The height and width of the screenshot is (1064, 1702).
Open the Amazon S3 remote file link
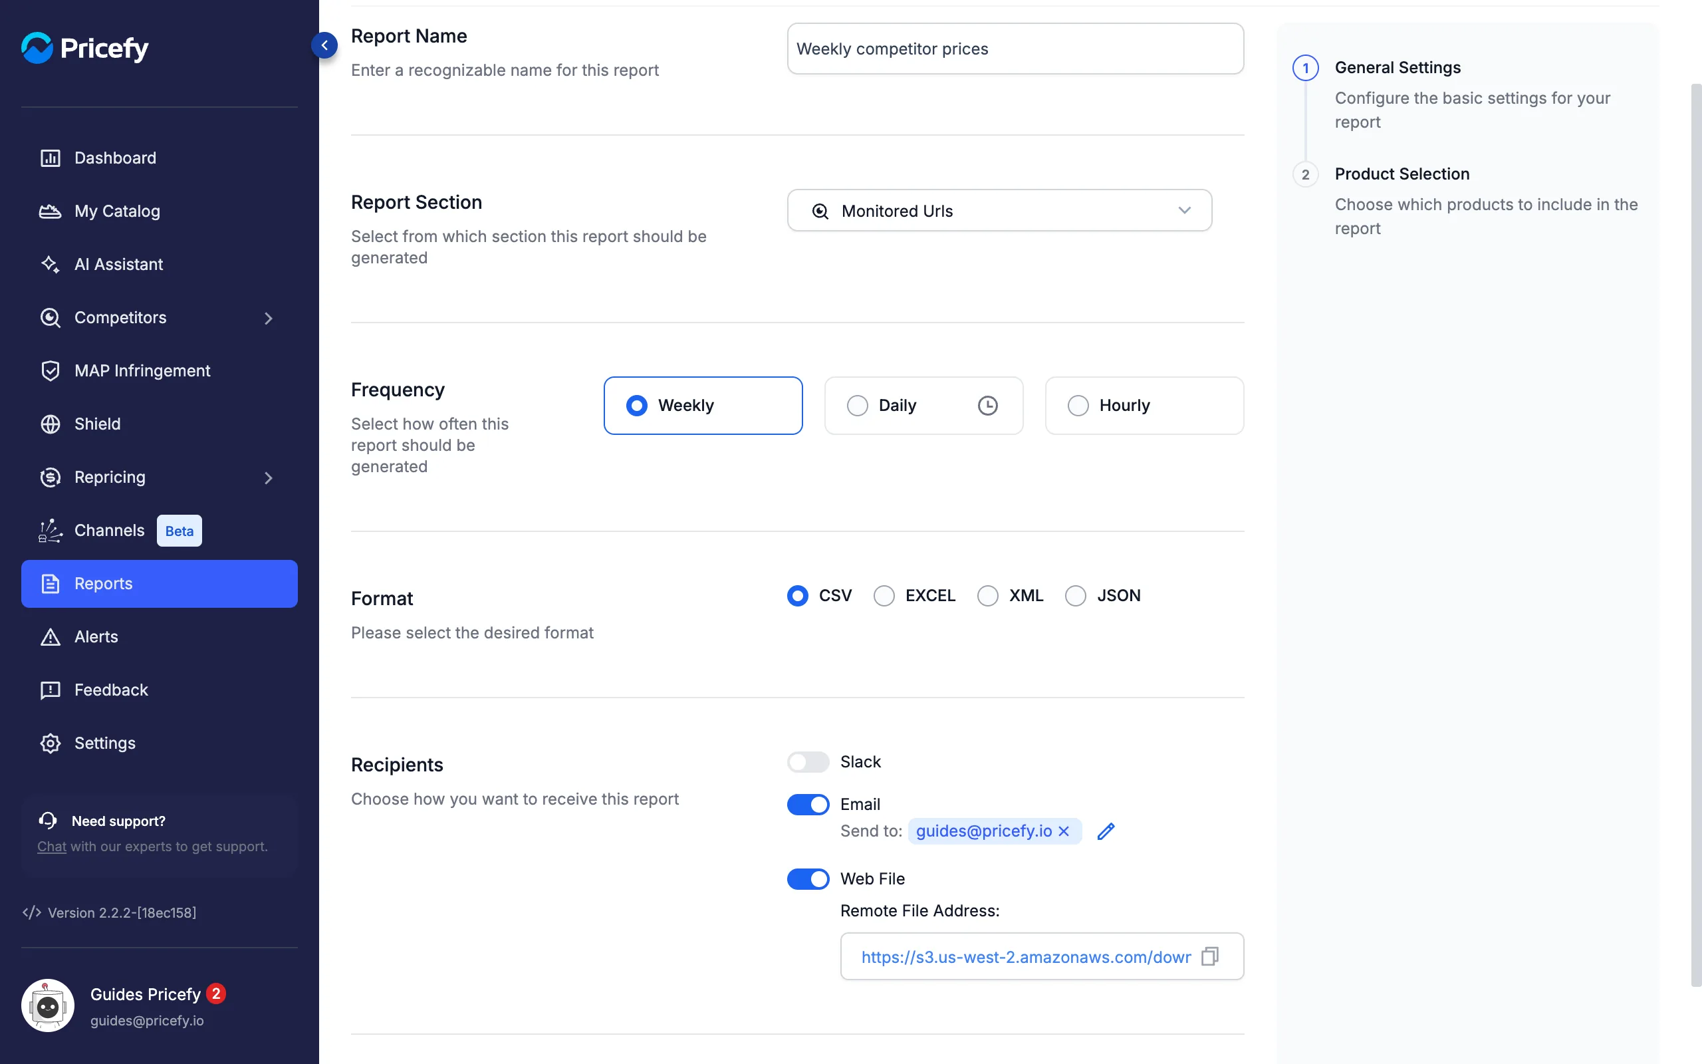[1025, 957]
